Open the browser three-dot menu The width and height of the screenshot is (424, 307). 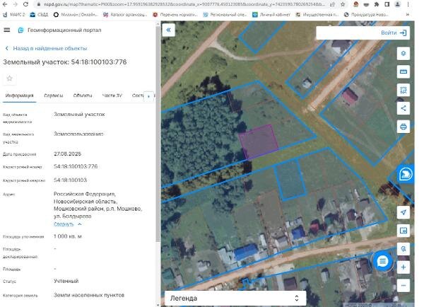coord(408,4)
